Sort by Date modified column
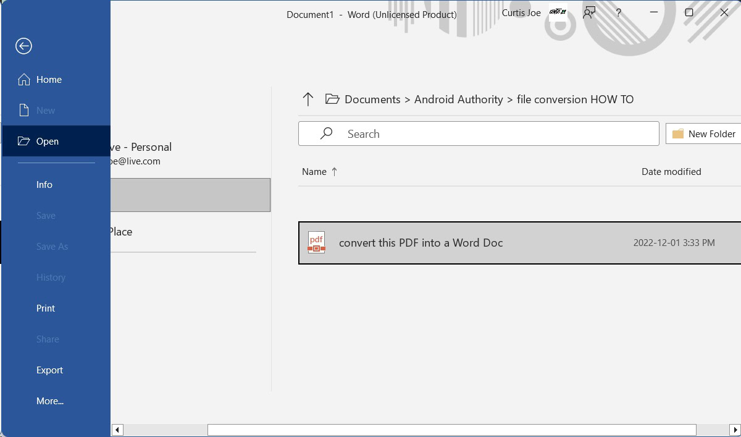Image resolution: width=741 pixels, height=437 pixels. point(671,172)
